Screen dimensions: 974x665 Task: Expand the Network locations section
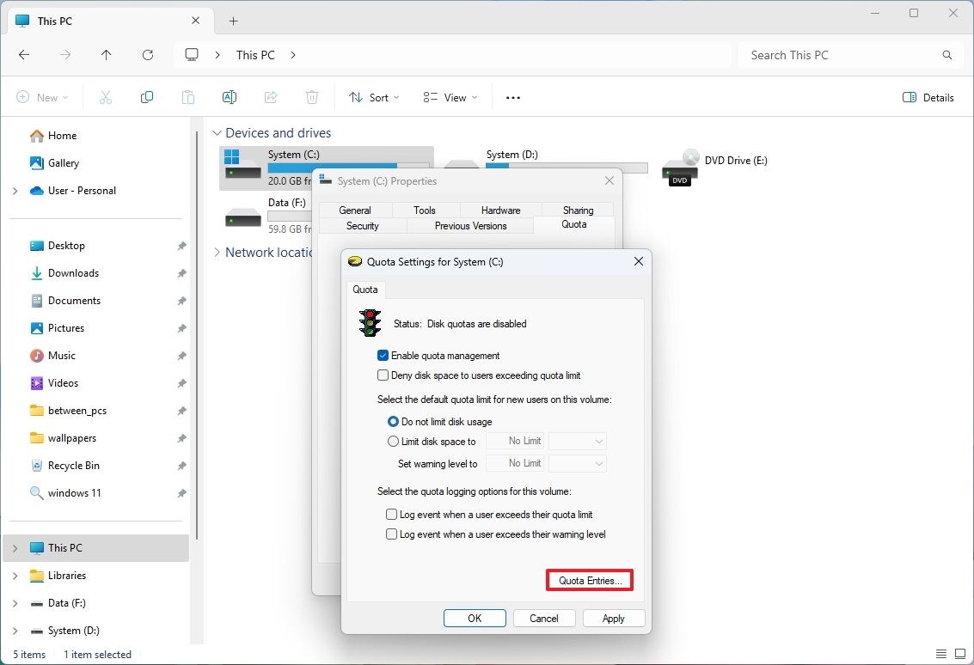pyautogui.click(x=217, y=252)
